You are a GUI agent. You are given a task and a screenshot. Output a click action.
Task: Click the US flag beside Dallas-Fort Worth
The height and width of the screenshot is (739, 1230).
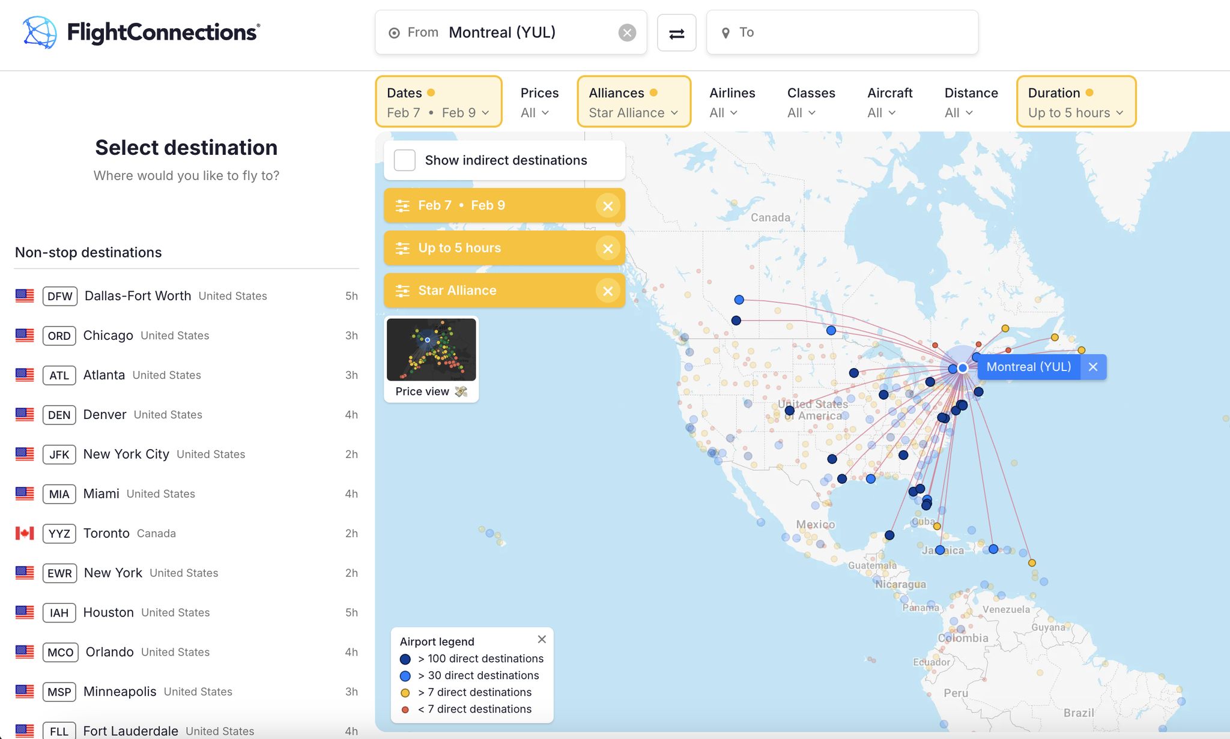(25, 296)
